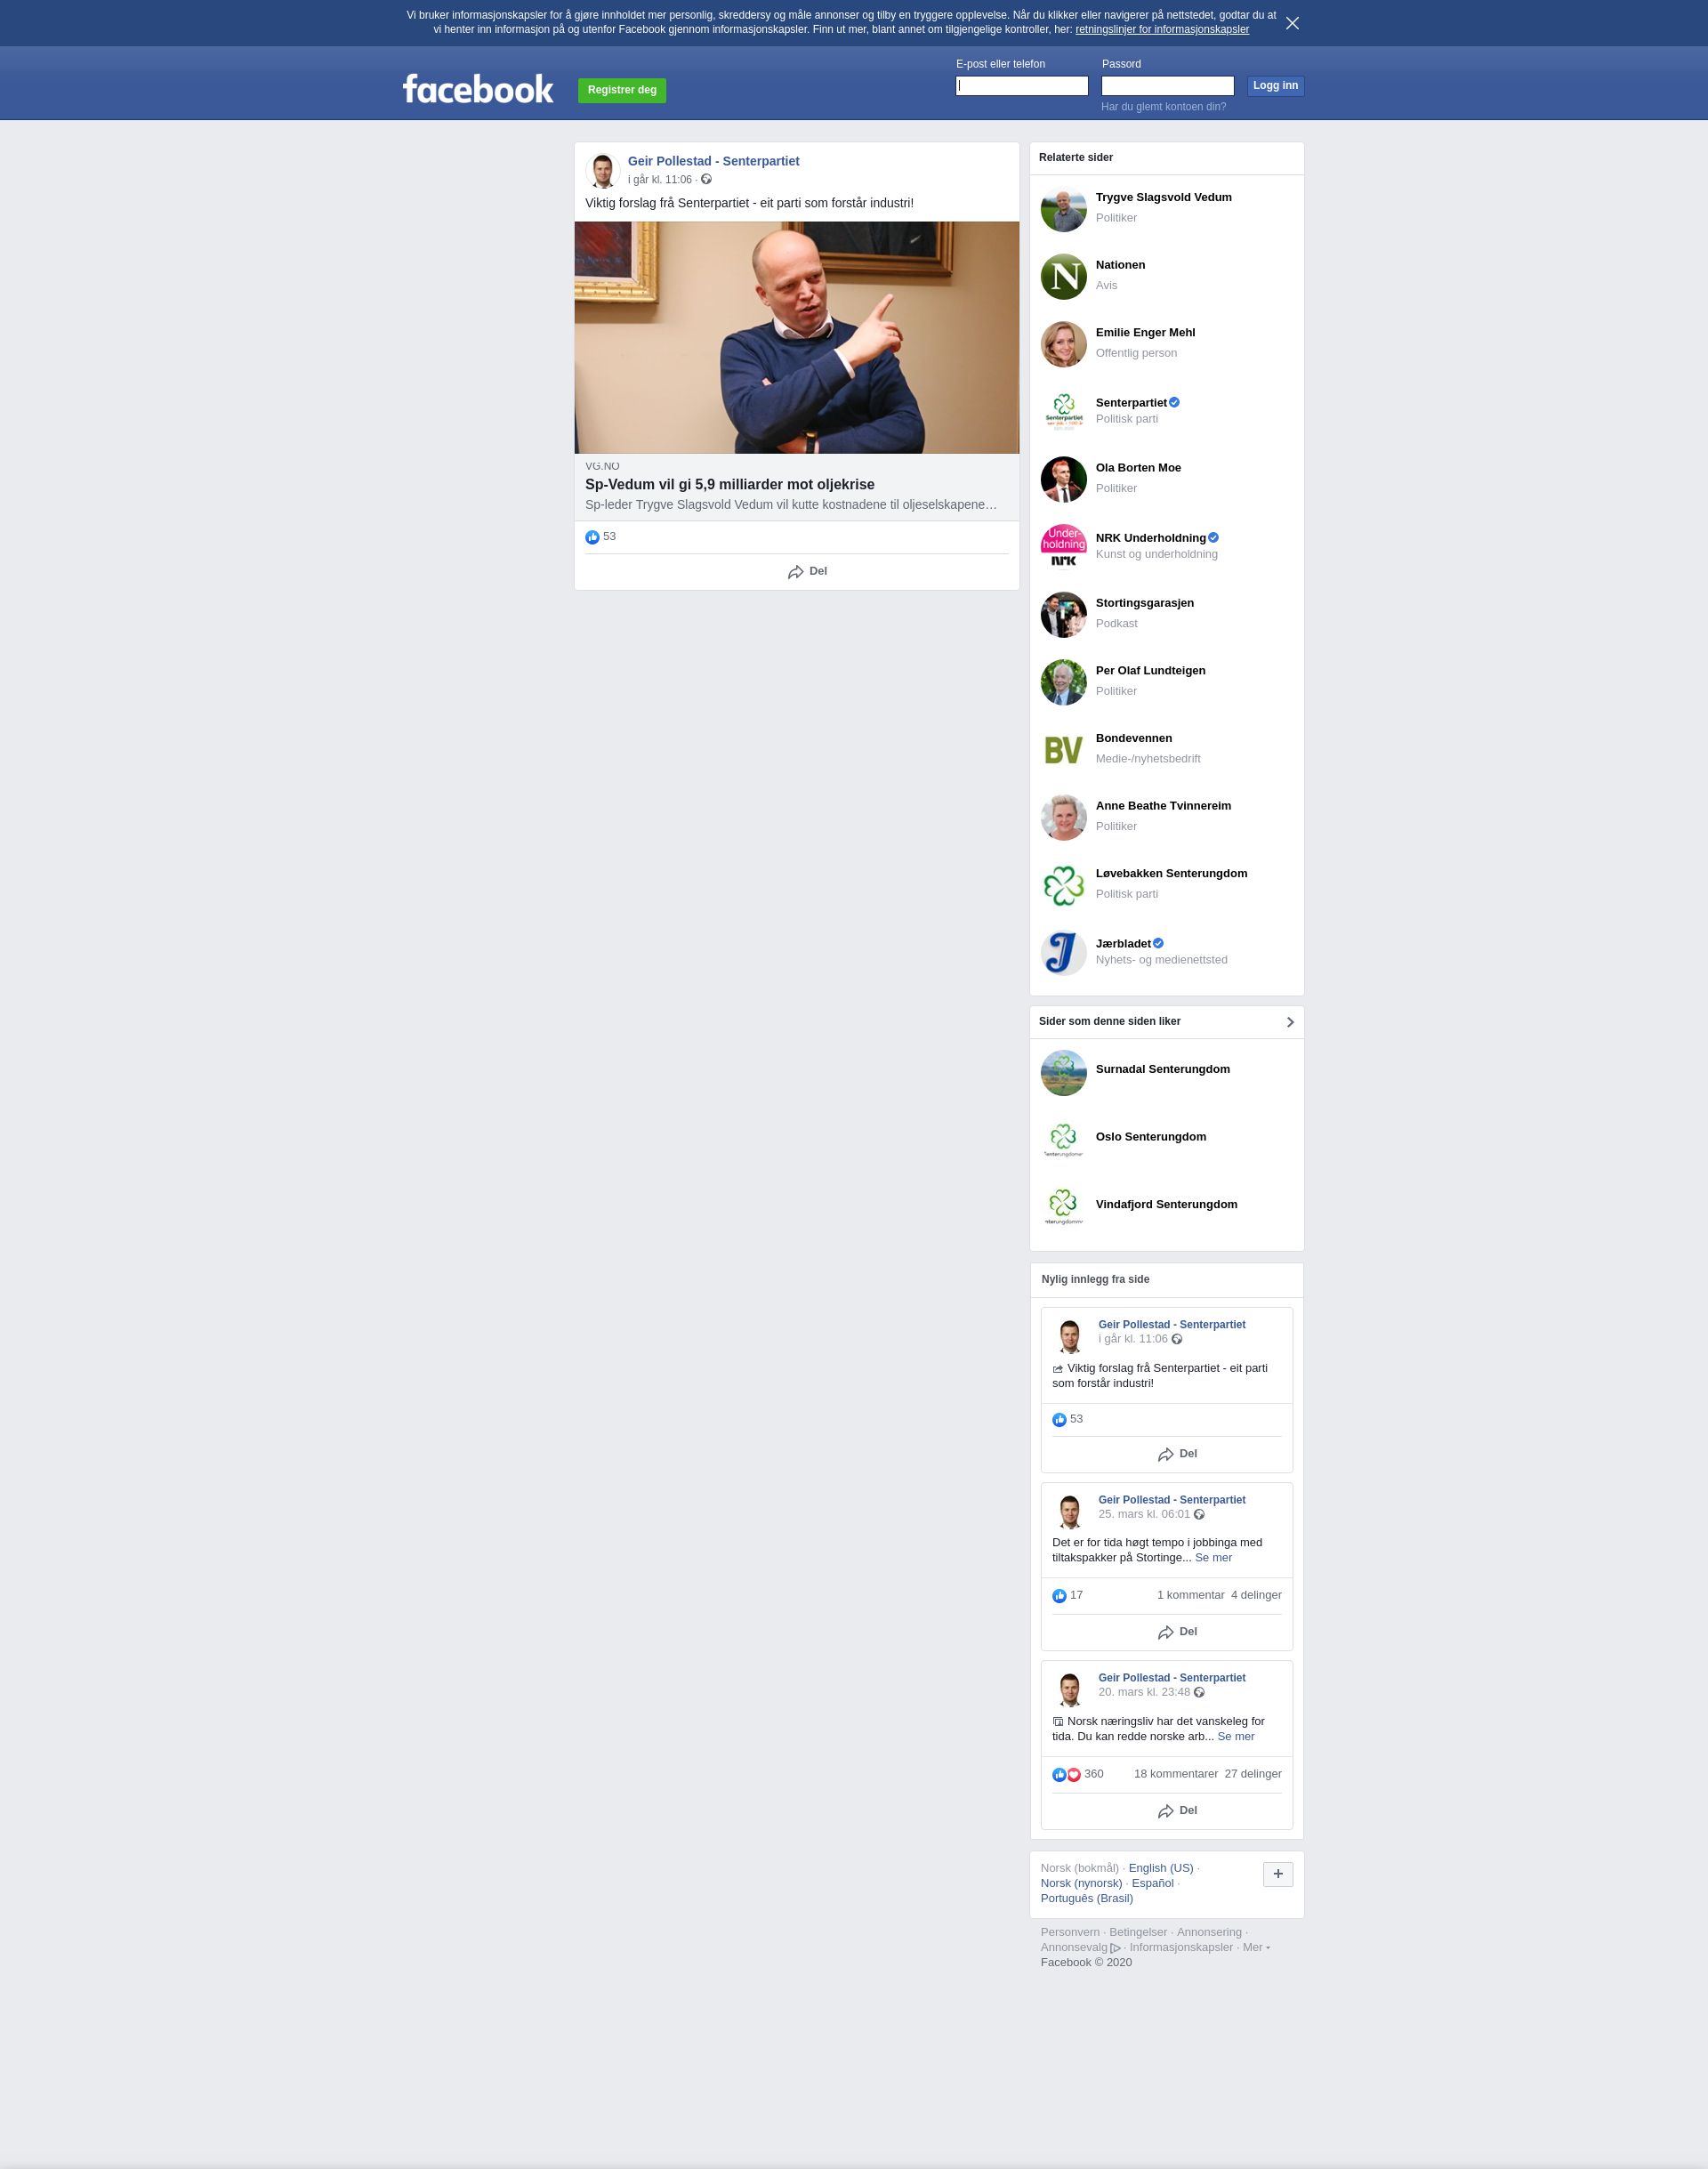The image size is (1708, 2169).
Task: Click the like reaction icon showing 53
Action: click(592, 537)
